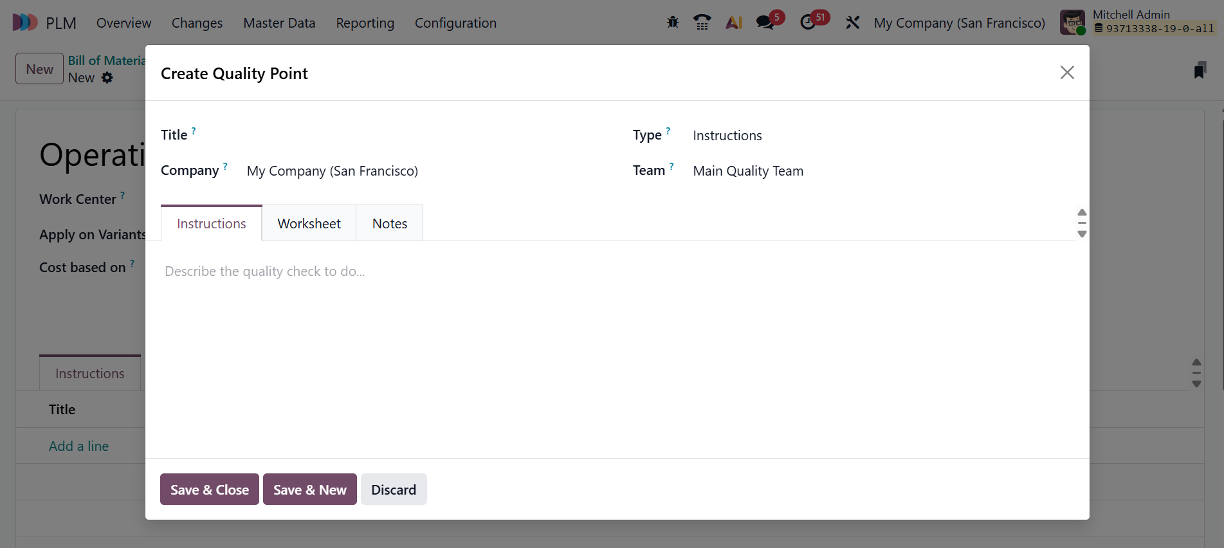The width and height of the screenshot is (1224, 548).
Task: Open the debug bug icon
Action: [x=673, y=23]
